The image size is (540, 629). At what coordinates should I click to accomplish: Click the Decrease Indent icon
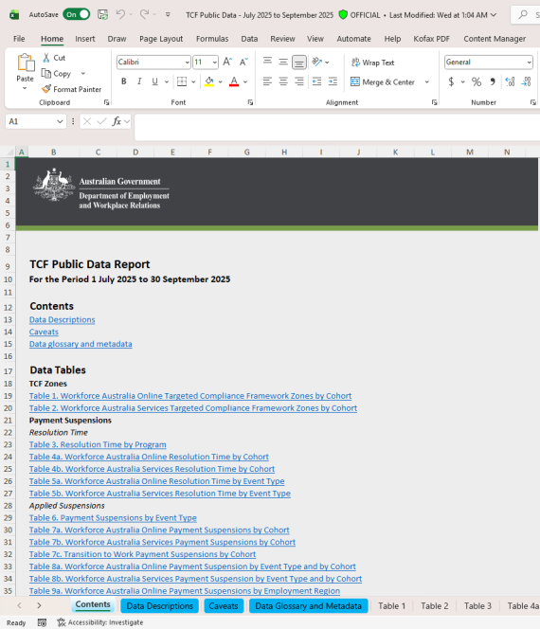click(317, 81)
